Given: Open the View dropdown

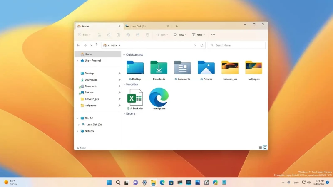Looking at the screenshot, I should pyautogui.click(x=180, y=35).
